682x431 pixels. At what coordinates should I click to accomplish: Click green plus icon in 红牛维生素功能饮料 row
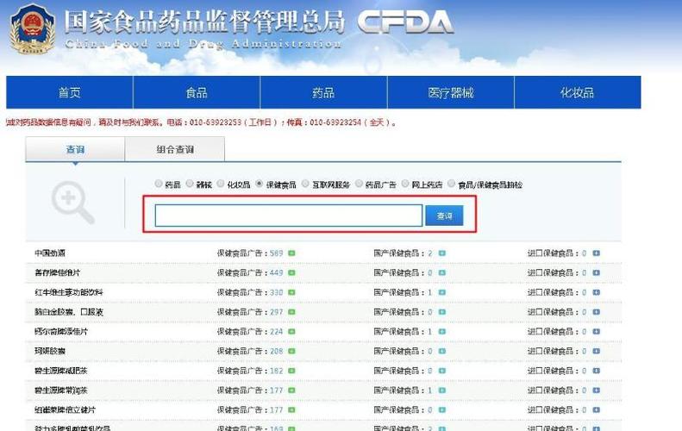pos(291,292)
